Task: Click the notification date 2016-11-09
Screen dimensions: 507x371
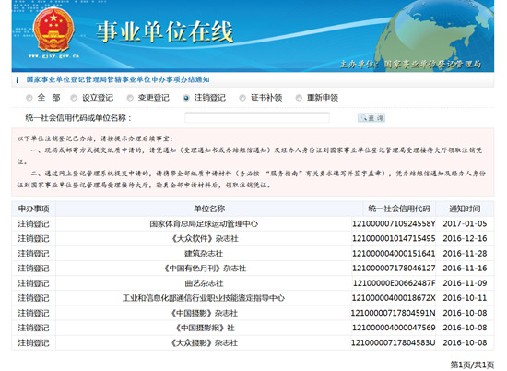Action: pos(465,283)
